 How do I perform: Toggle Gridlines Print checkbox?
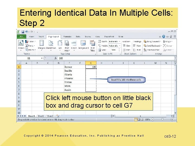(124, 50)
